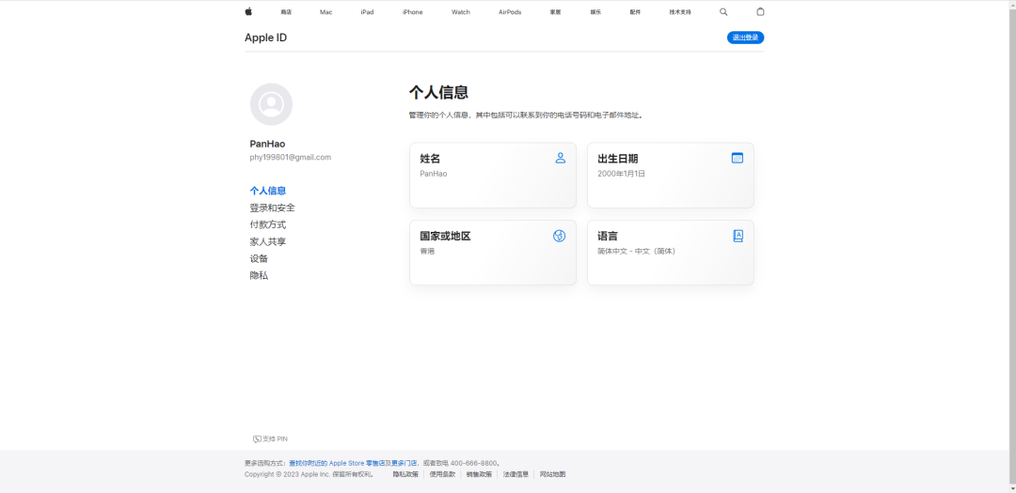Open the 商店 navigation item
Image resolution: width=1016 pixels, height=493 pixels.
pyautogui.click(x=286, y=12)
